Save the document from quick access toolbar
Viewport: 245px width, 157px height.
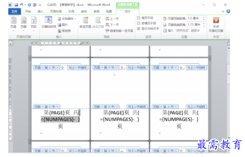point(16,5)
